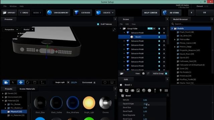
Task: Toggle the Bevel 1 row checkbox
Action: [x=159, y=37]
